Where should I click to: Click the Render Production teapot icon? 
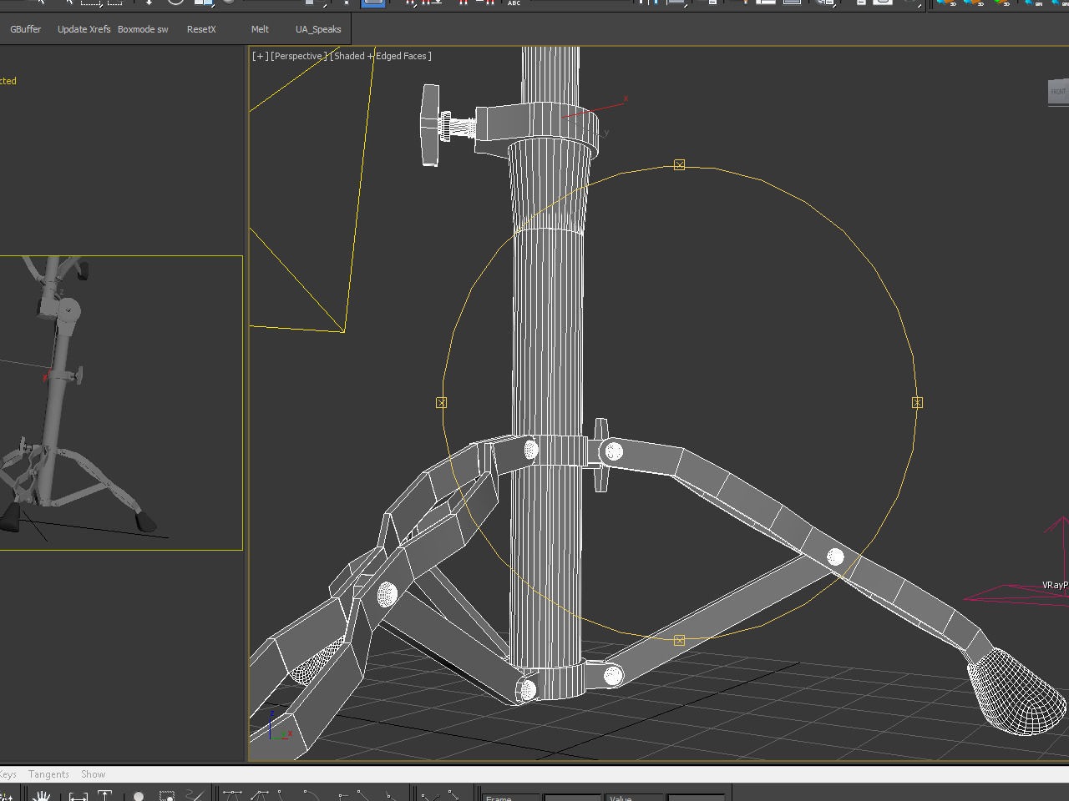(908, 4)
